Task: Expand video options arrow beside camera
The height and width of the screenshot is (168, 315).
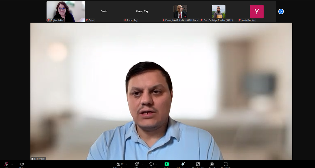Action: [28, 164]
